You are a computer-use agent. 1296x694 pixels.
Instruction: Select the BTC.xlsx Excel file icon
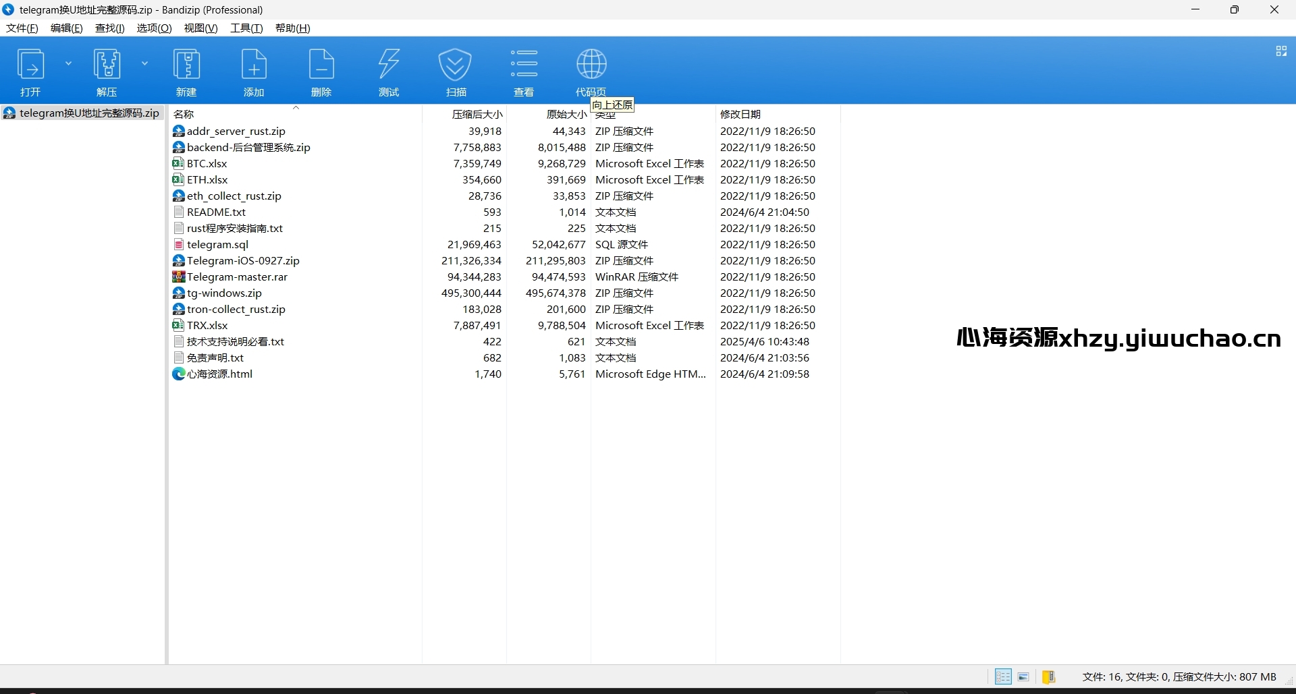(179, 163)
